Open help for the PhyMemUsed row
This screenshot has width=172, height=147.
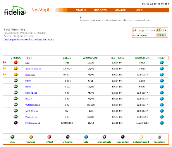[162, 123]
